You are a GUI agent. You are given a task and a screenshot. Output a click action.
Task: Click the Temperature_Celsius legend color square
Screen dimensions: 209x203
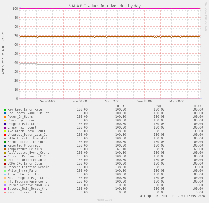[5, 149]
